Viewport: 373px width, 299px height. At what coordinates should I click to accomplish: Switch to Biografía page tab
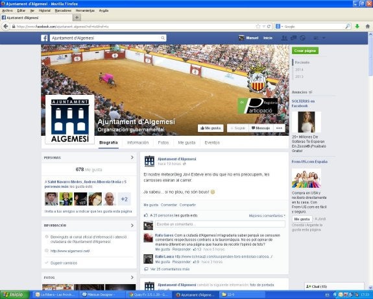click(x=108, y=142)
